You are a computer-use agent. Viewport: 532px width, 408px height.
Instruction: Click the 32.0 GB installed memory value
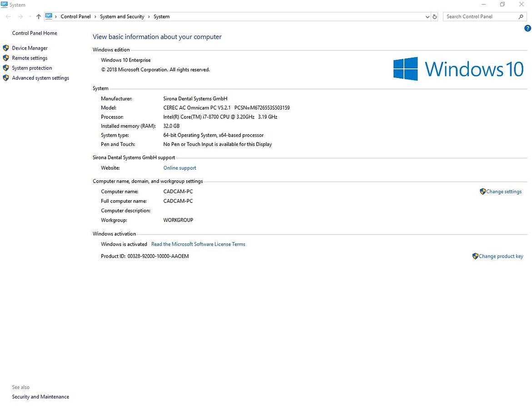pos(171,126)
